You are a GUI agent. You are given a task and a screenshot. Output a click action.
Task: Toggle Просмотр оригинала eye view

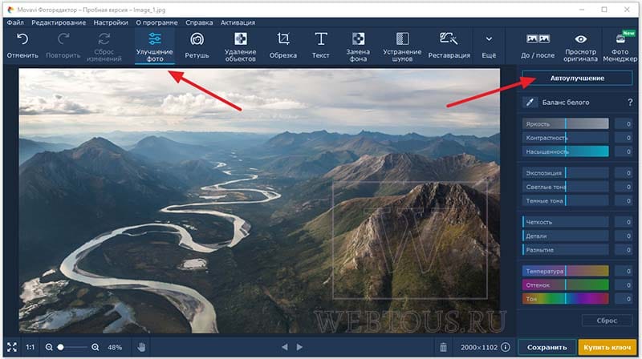click(580, 46)
